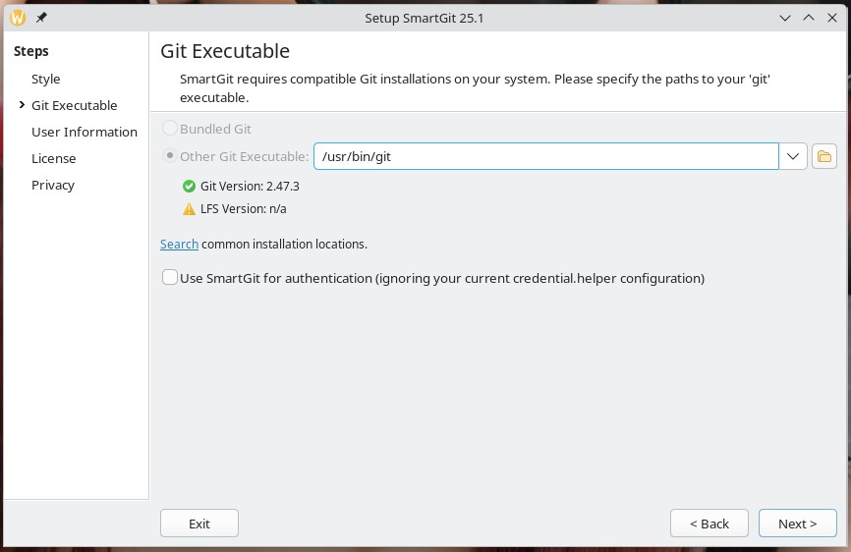This screenshot has width=851, height=552.
Task: Click the SmartGit app icon in title bar
Action: tap(18, 18)
